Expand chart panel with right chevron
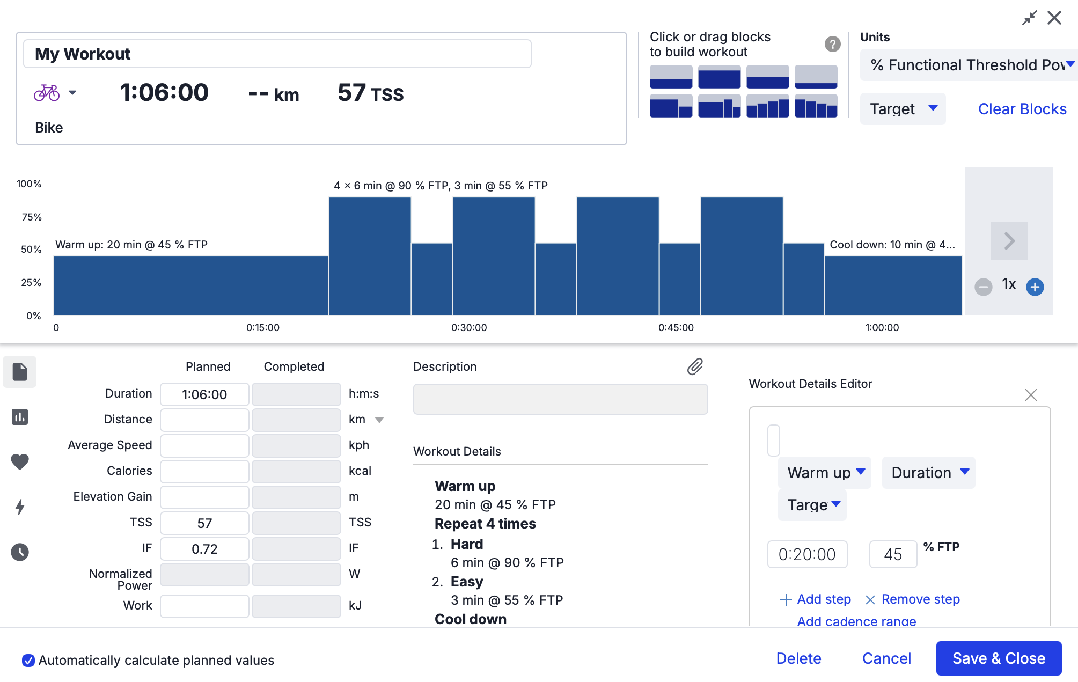Image resolution: width=1078 pixels, height=682 pixels. (x=1009, y=241)
